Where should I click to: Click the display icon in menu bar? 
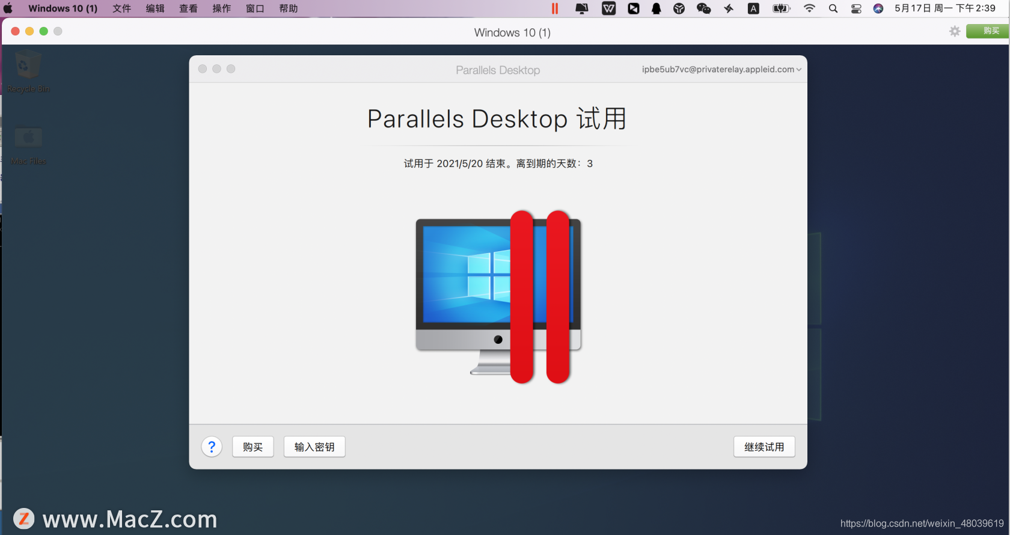[581, 8]
